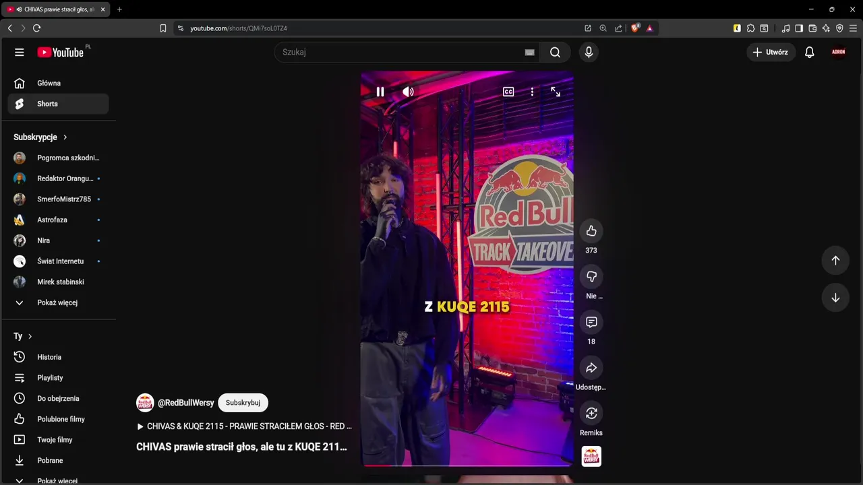The width and height of the screenshot is (863, 485).
Task: Start voice search with microphone
Action: (x=589, y=52)
